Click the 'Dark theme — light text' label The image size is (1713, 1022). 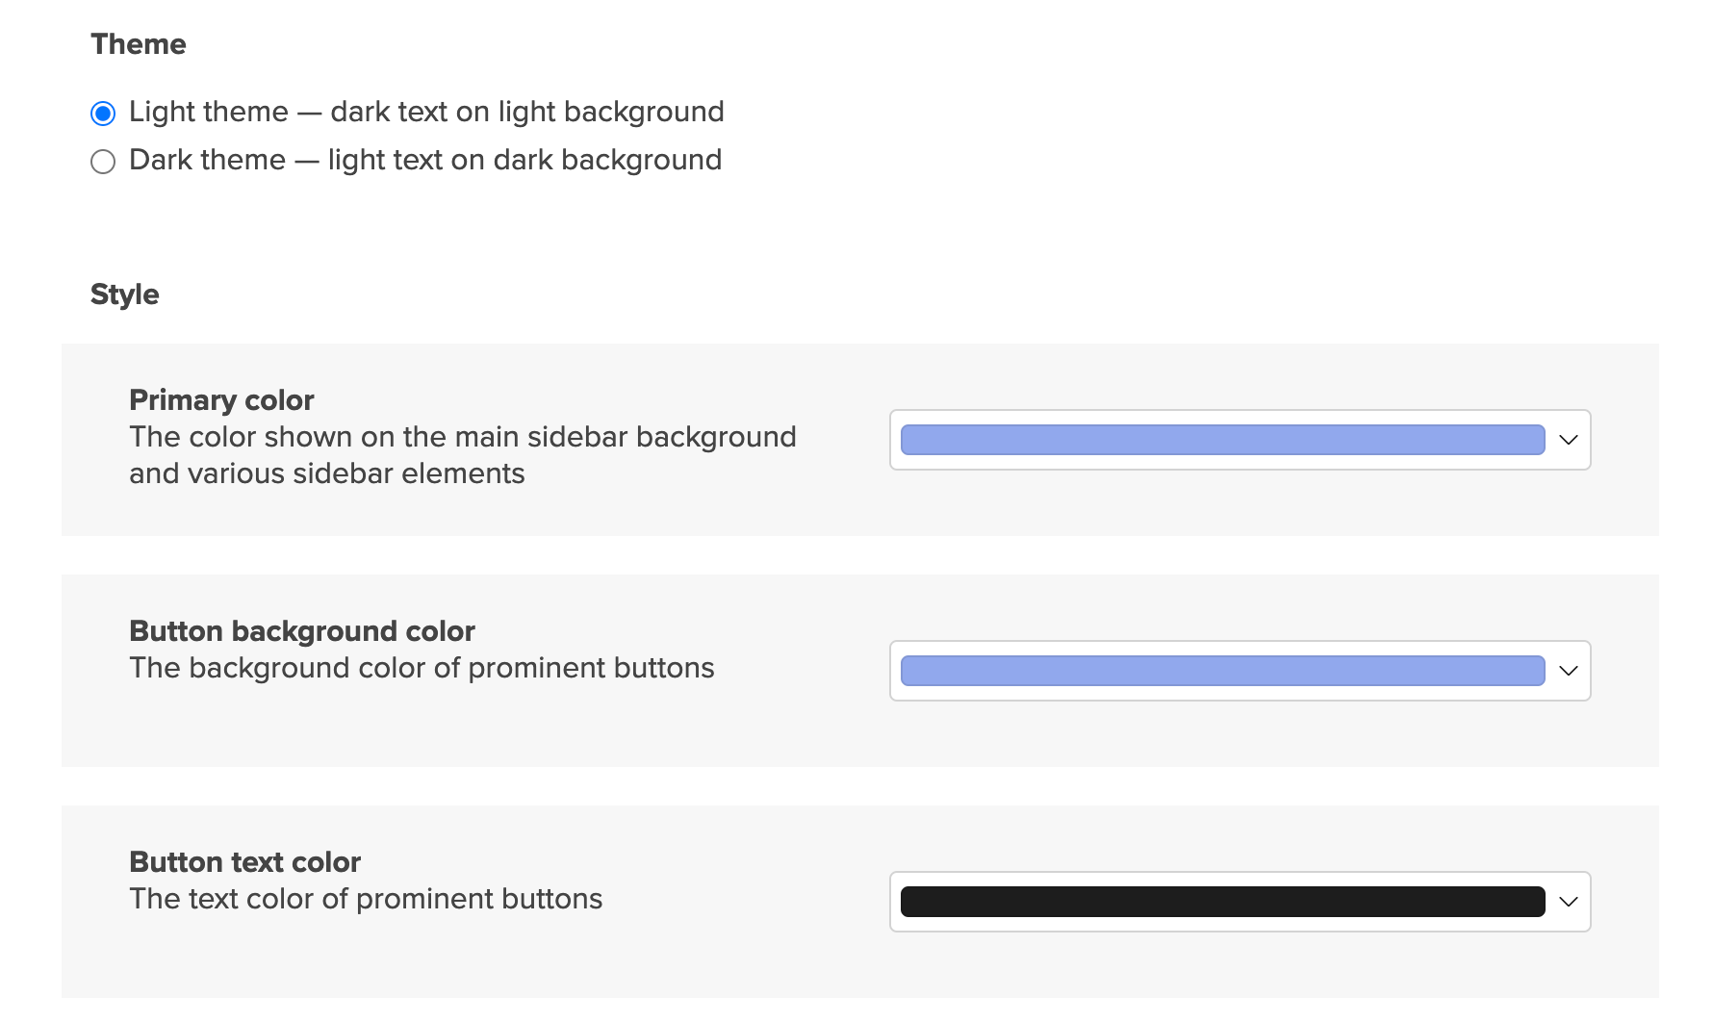(x=424, y=160)
